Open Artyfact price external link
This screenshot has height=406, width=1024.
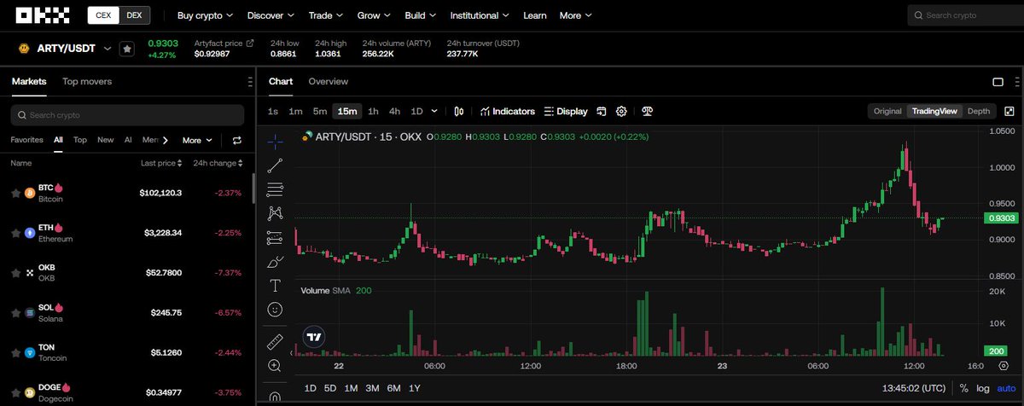point(250,43)
